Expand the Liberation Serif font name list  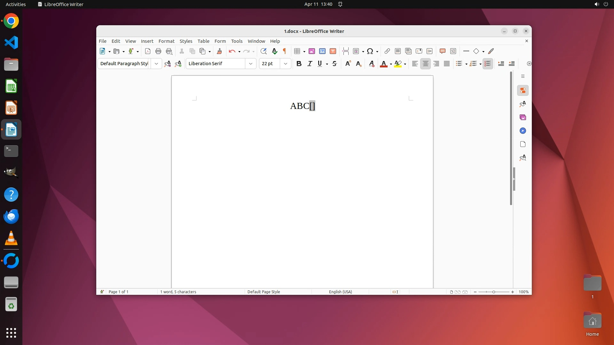(x=251, y=64)
